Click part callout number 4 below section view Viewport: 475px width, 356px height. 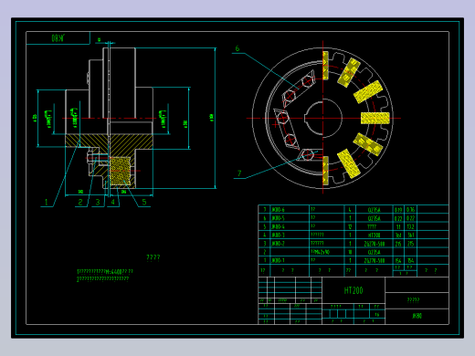coord(113,203)
